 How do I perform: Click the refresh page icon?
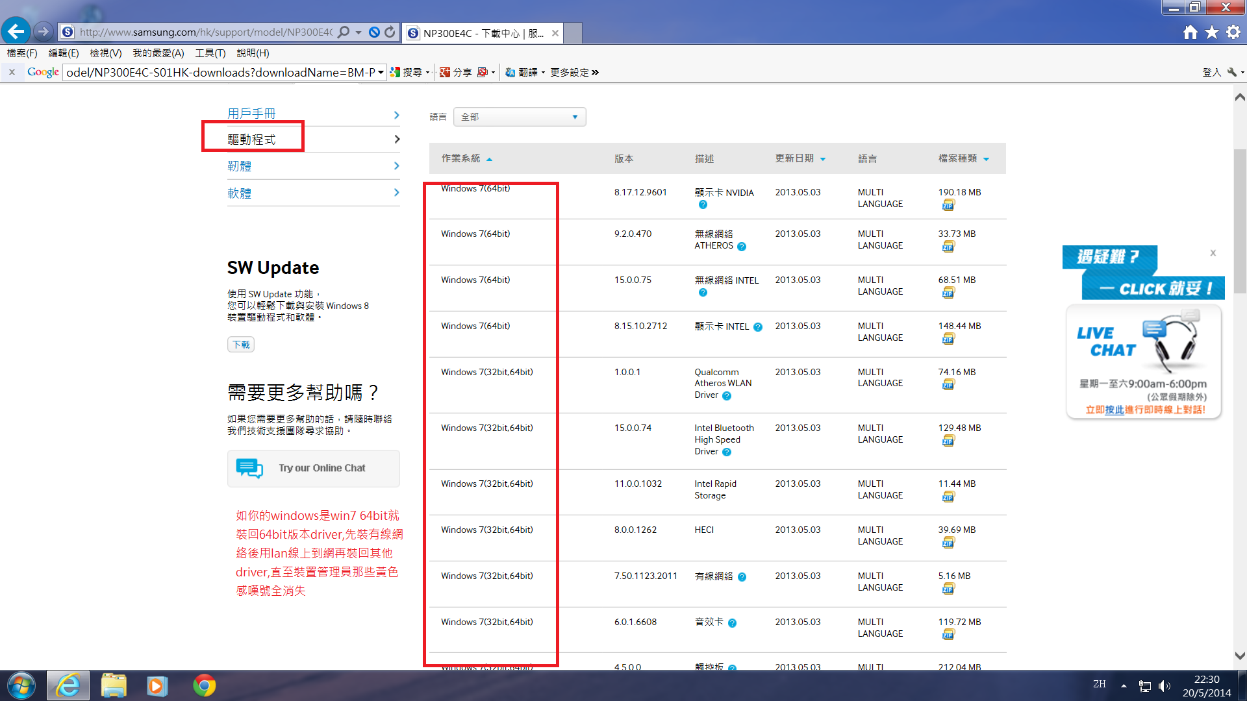click(x=390, y=32)
